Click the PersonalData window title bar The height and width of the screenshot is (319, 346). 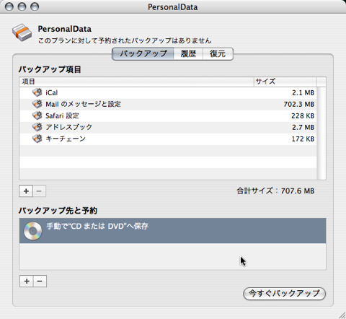coord(172,7)
